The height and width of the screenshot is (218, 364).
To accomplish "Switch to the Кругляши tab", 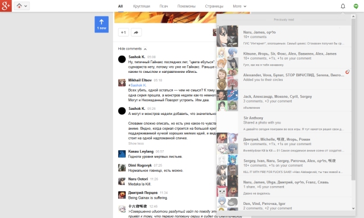I will tap(142, 6).
